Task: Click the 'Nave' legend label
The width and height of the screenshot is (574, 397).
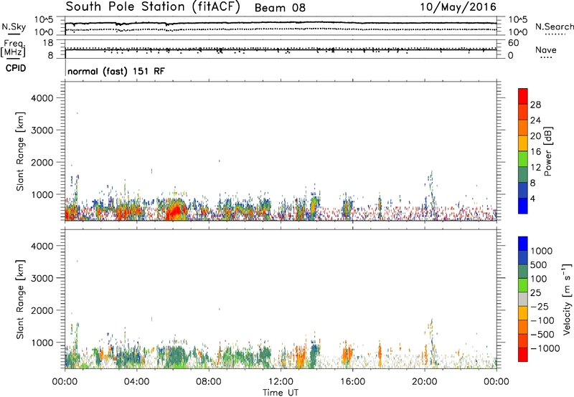Action: [x=545, y=49]
